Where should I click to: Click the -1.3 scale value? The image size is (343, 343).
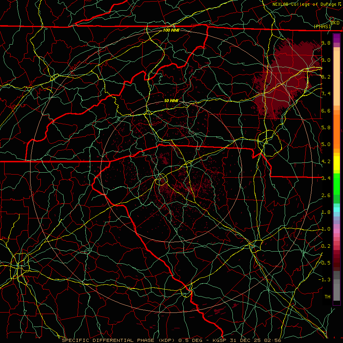324,280
